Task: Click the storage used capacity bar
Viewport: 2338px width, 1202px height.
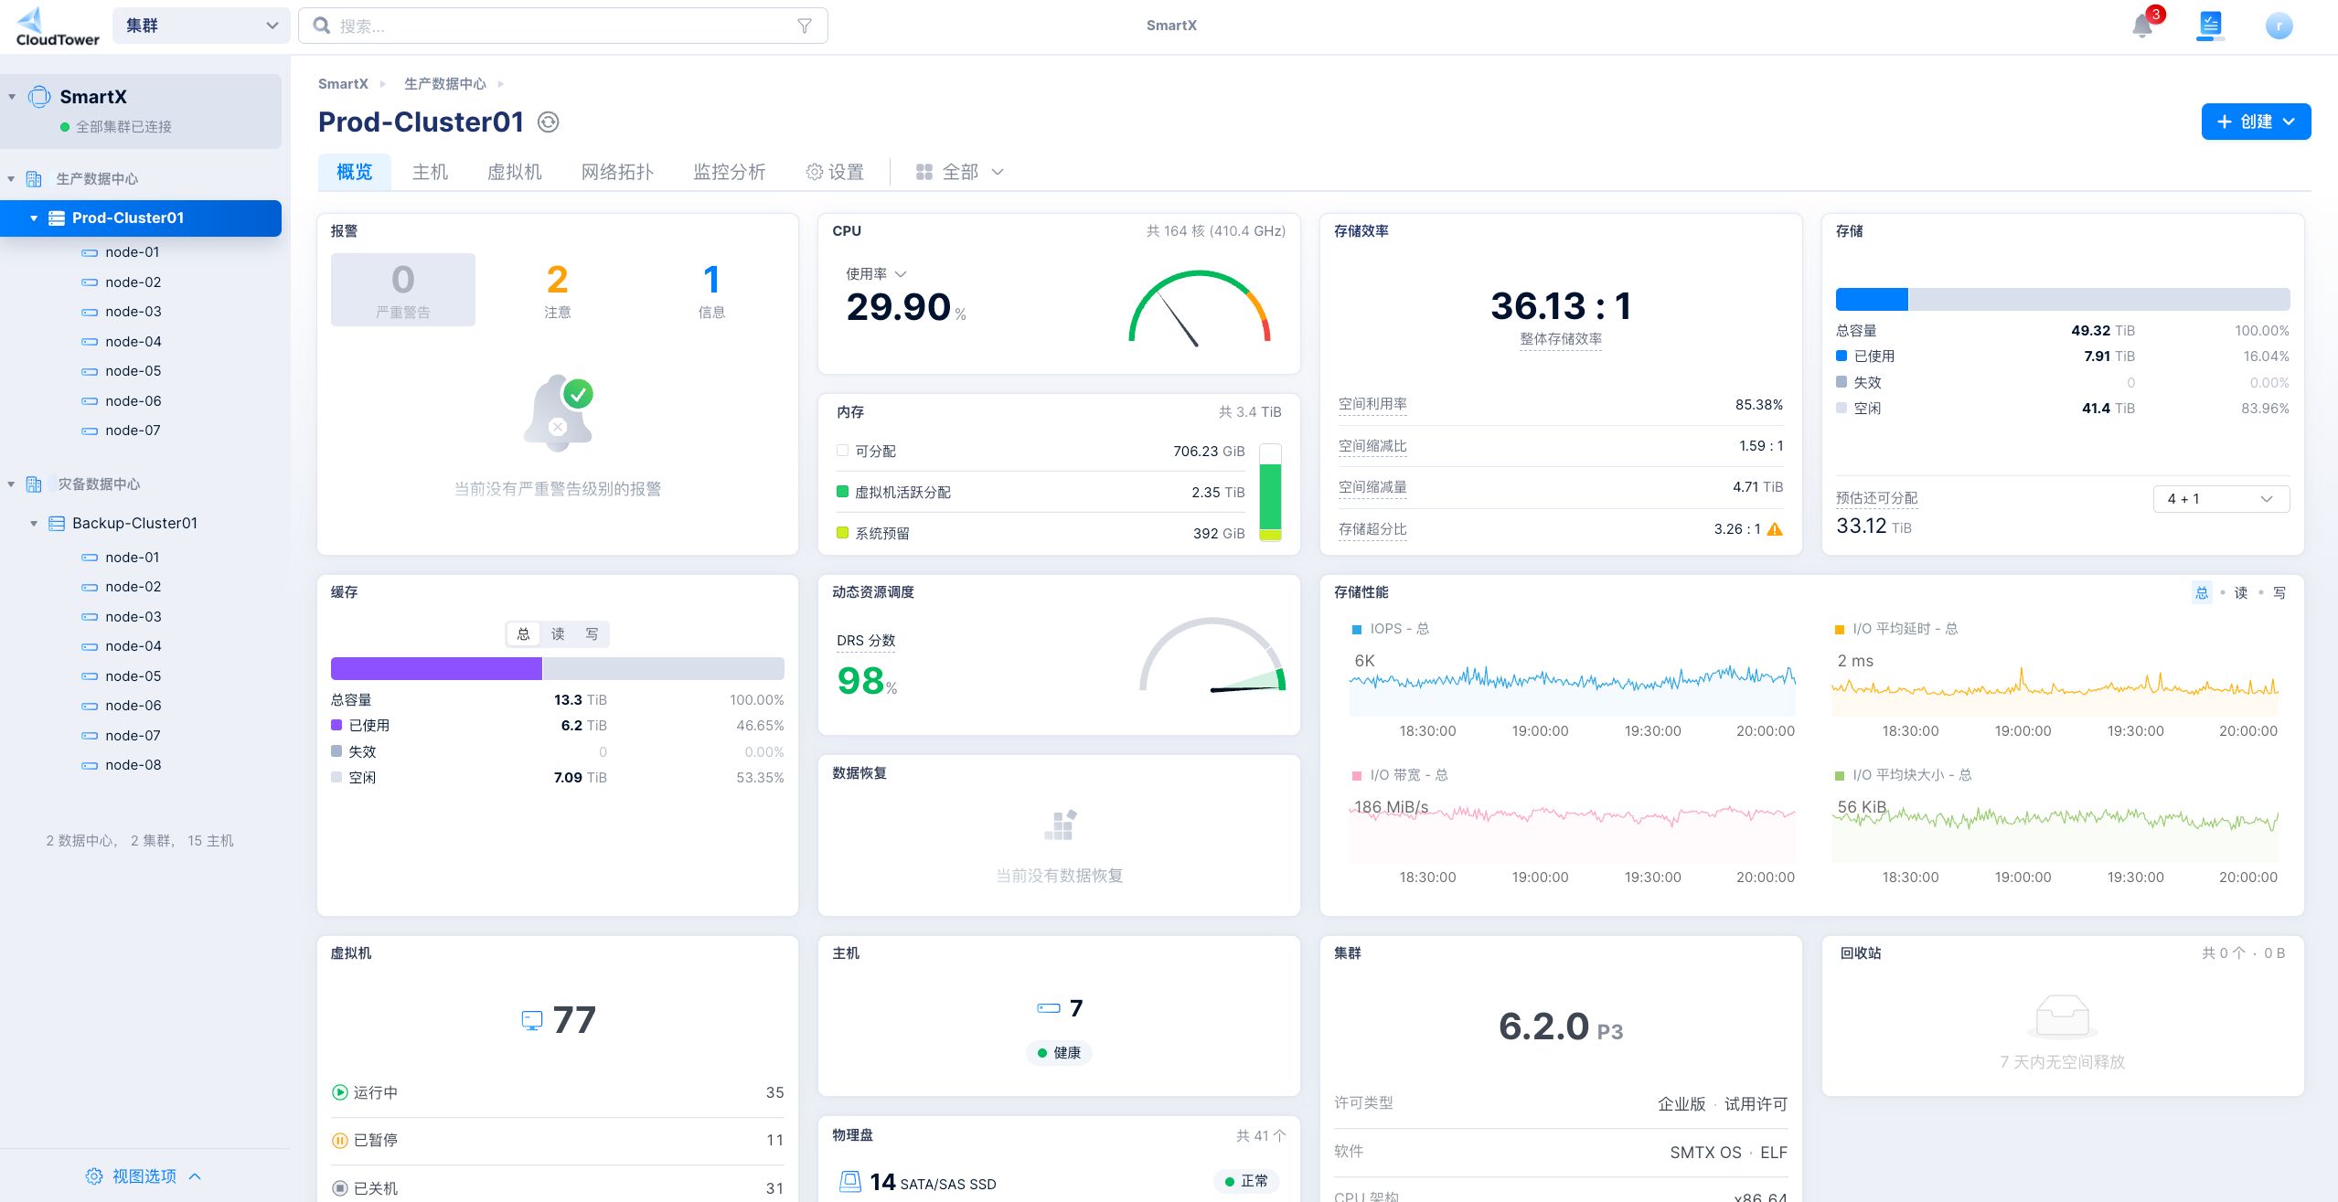Action: point(1871,300)
